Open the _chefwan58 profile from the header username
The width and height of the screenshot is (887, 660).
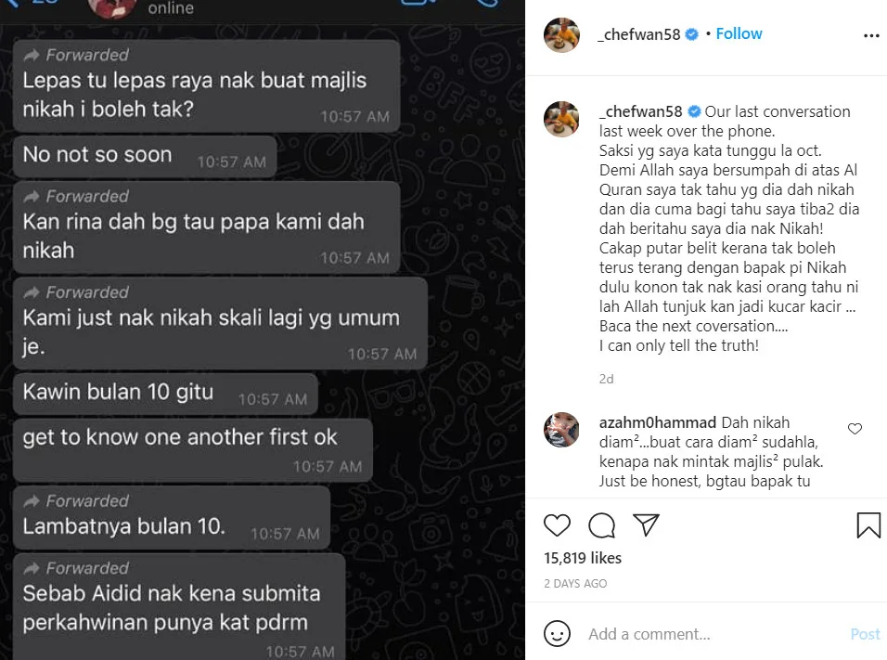tap(640, 34)
